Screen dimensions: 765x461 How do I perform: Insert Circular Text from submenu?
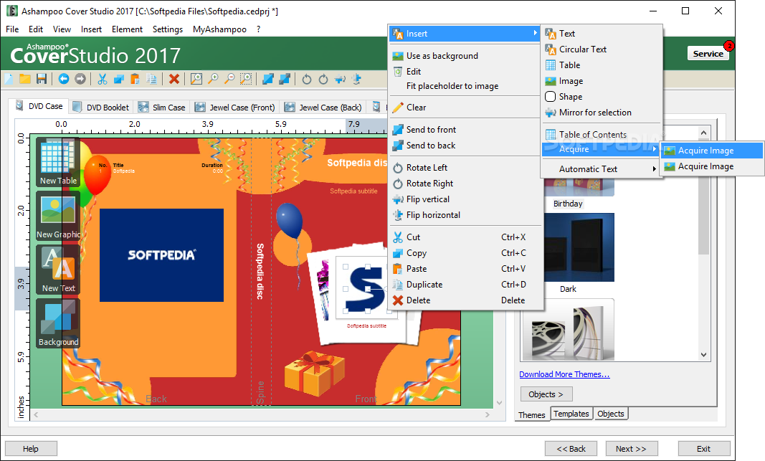pyautogui.click(x=602, y=49)
